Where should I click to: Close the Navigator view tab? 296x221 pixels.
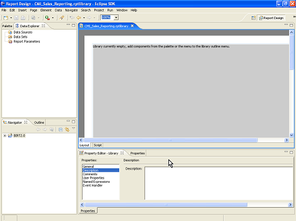click(25, 122)
